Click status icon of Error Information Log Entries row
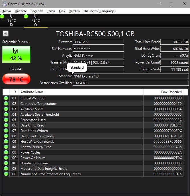 point(6,174)
